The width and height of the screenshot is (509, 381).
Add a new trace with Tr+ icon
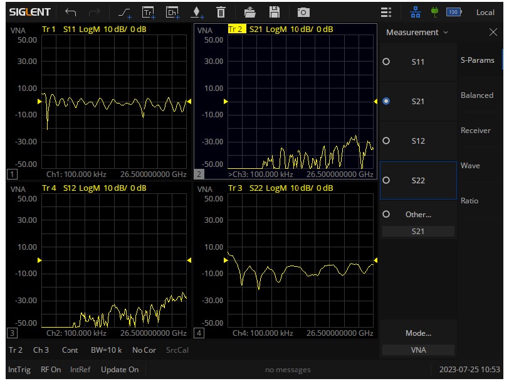148,12
